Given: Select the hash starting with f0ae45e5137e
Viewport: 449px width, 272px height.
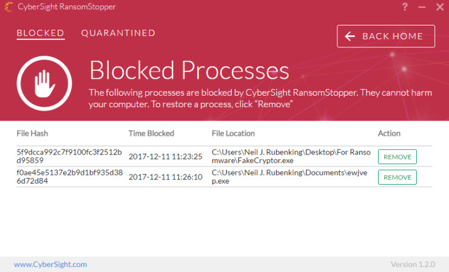Looking at the screenshot, I should click(70, 177).
